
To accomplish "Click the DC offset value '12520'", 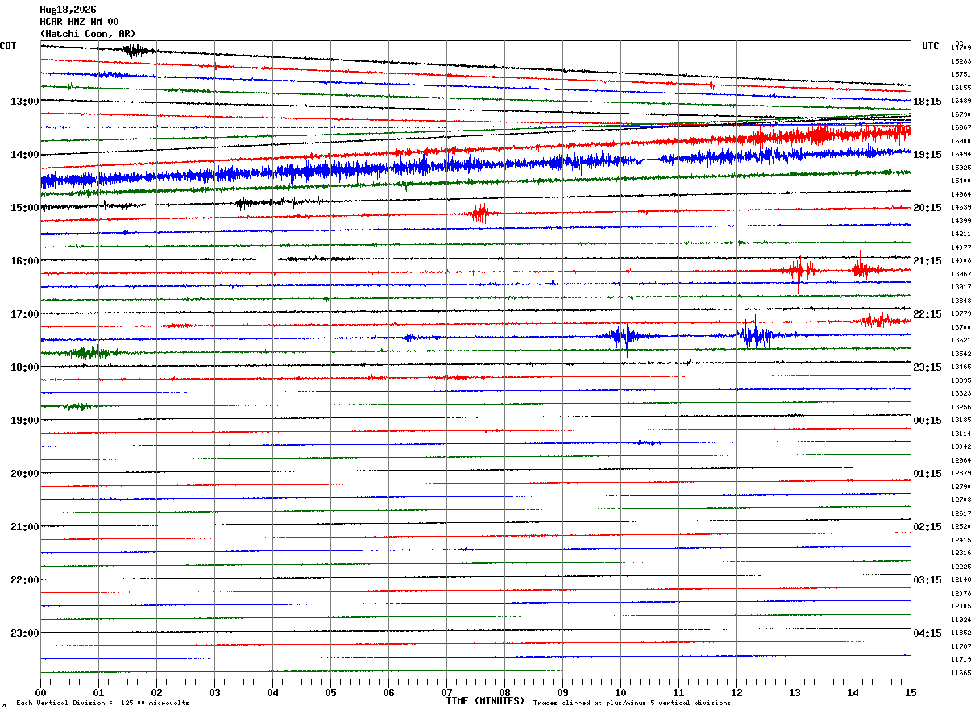I will point(960,527).
